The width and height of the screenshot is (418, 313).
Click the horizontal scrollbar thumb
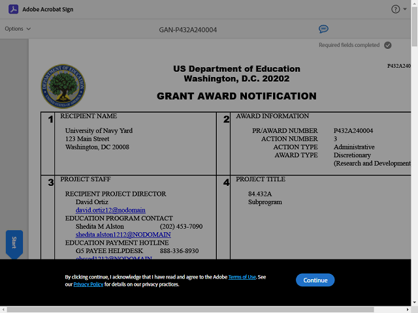click(190, 310)
